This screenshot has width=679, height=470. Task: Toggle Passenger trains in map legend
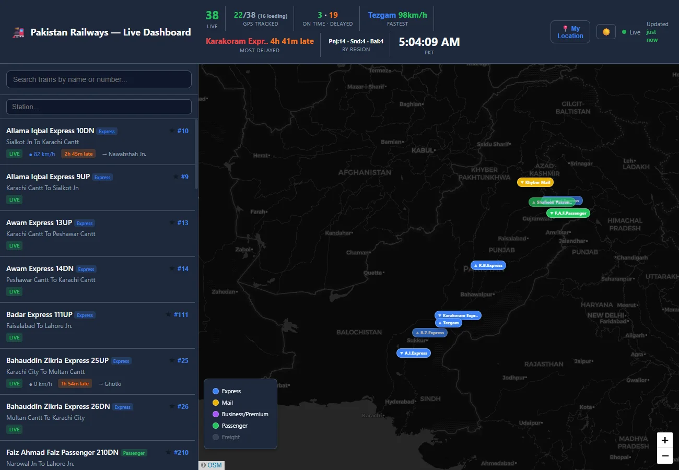[230, 426]
